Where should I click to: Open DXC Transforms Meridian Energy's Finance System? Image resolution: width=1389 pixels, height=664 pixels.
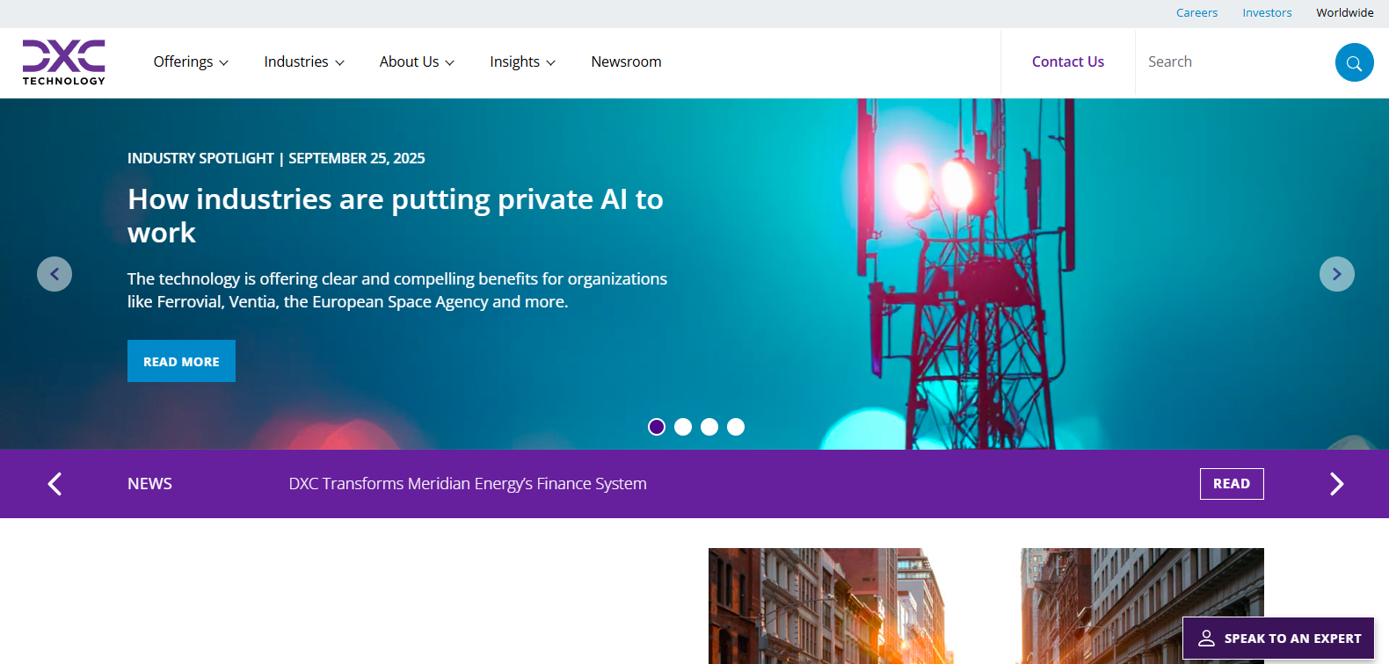coord(468,484)
